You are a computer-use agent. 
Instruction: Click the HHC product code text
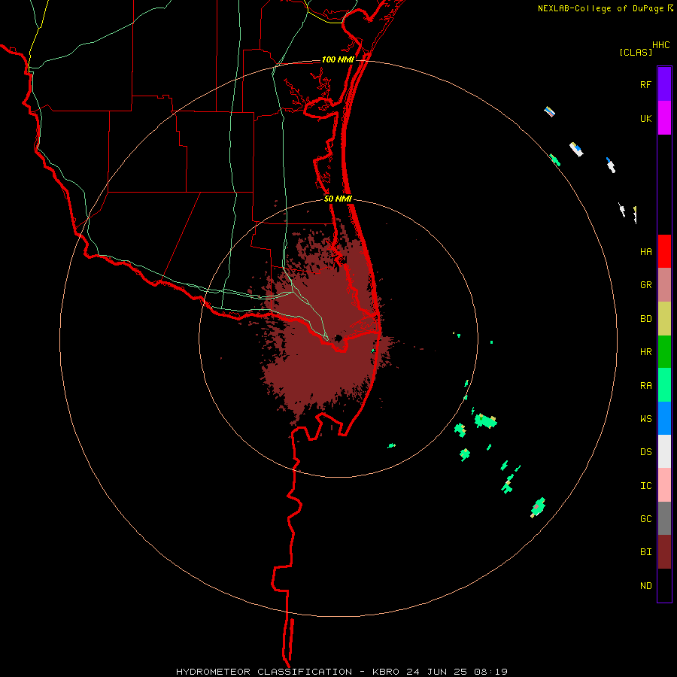(x=660, y=45)
